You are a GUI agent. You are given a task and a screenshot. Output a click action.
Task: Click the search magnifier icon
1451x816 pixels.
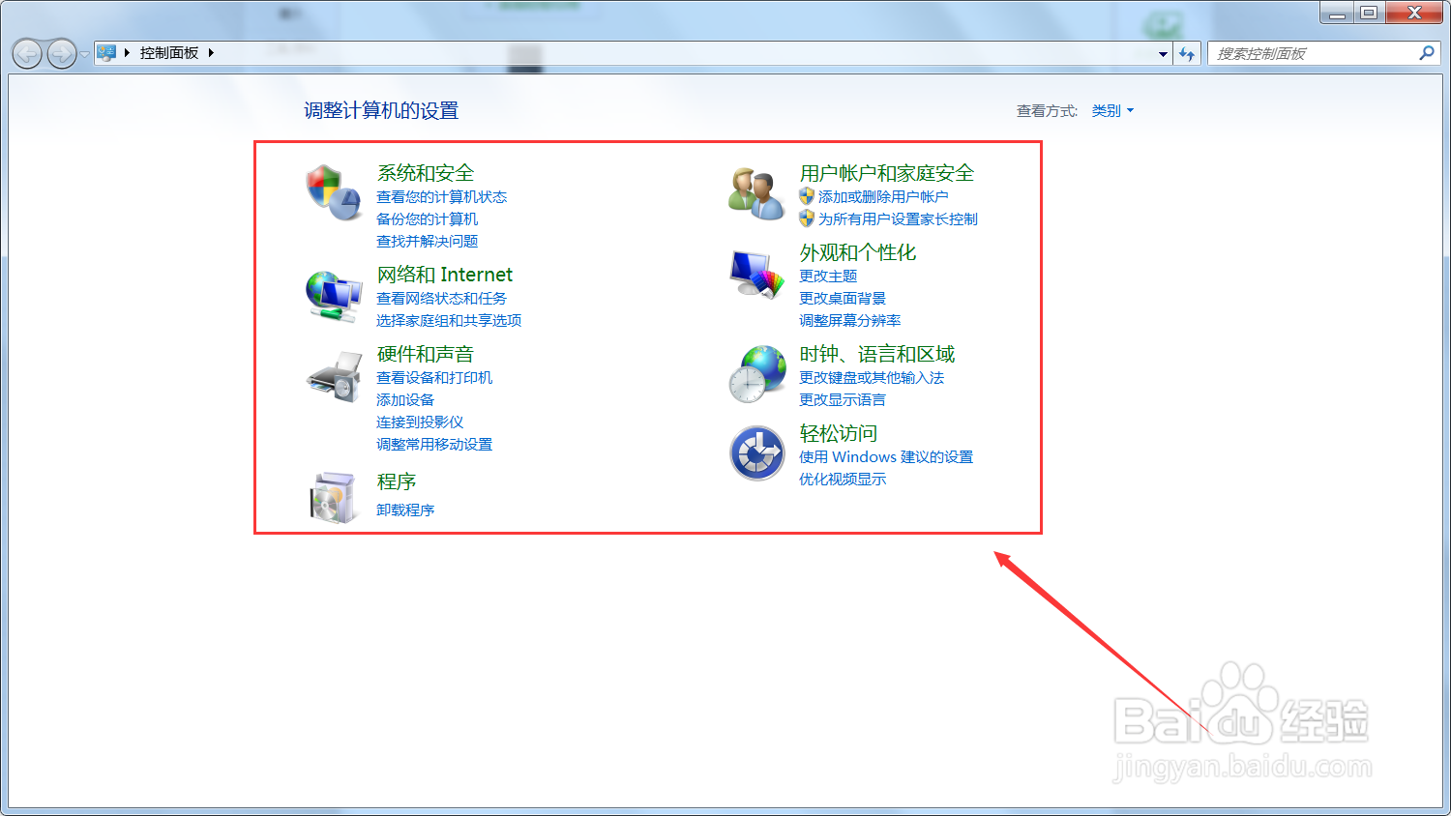1426,53
